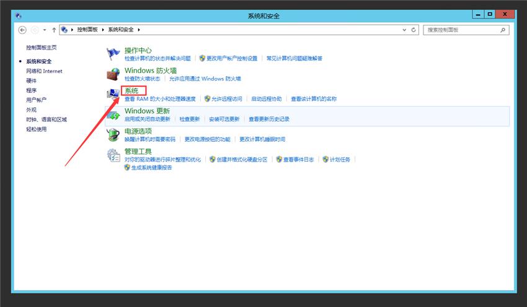Click 唤醒计算机时需要密码 link
Viewport: 527px width, 307px height.
[x=150, y=139]
